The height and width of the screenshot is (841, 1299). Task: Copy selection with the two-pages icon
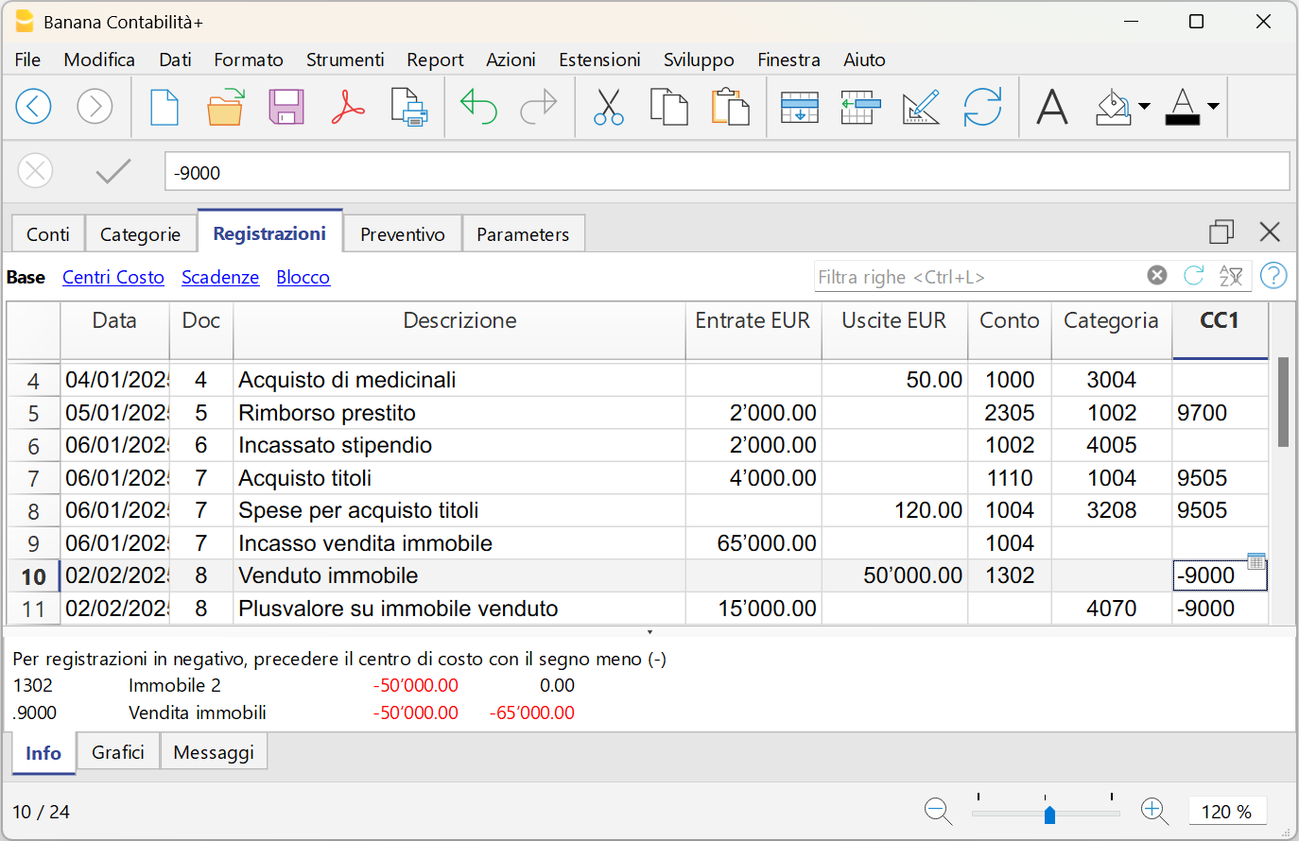(x=669, y=107)
